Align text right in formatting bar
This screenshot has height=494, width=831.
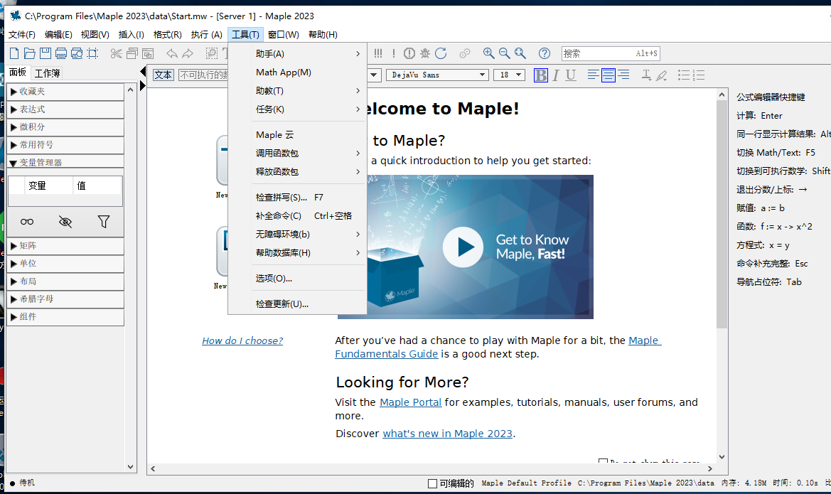tap(623, 75)
